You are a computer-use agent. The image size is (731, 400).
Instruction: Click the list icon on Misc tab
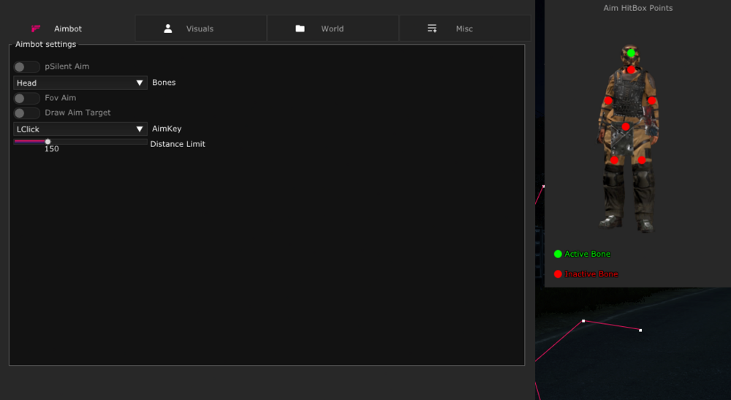(x=432, y=29)
